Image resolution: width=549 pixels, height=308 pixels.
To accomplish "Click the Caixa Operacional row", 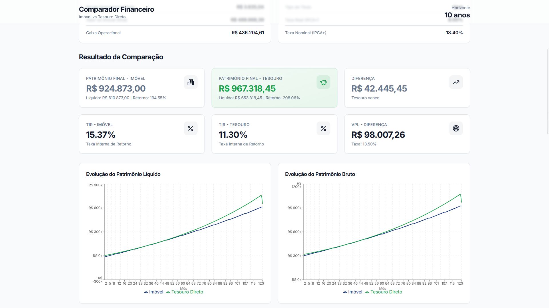I will (x=175, y=33).
